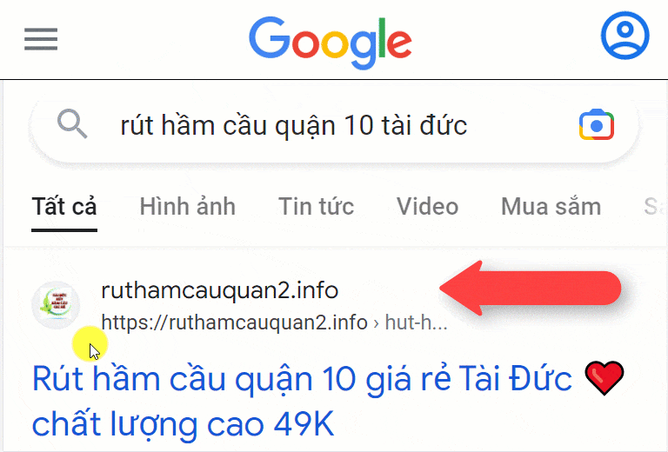Click 'chất lượng cao 49K' title line

click(x=184, y=424)
